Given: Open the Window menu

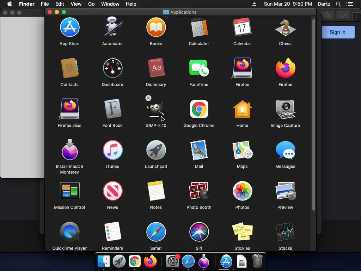Looking at the screenshot, I should coord(110,4).
